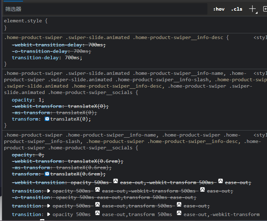Expand the transition shorthand just below -o-transition
This screenshot has width=267, height=221.
(49, 206)
